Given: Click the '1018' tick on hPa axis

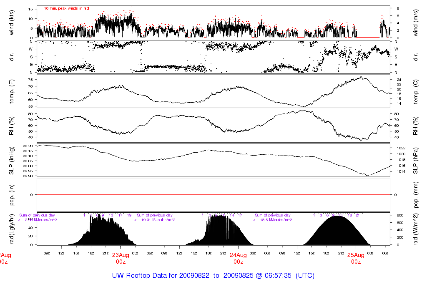Looking at the screenshot, I should [x=401, y=160].
